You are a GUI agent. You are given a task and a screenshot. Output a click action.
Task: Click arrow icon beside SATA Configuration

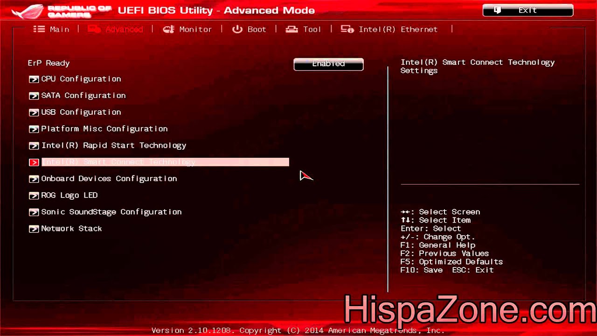[x=34, y=96]
